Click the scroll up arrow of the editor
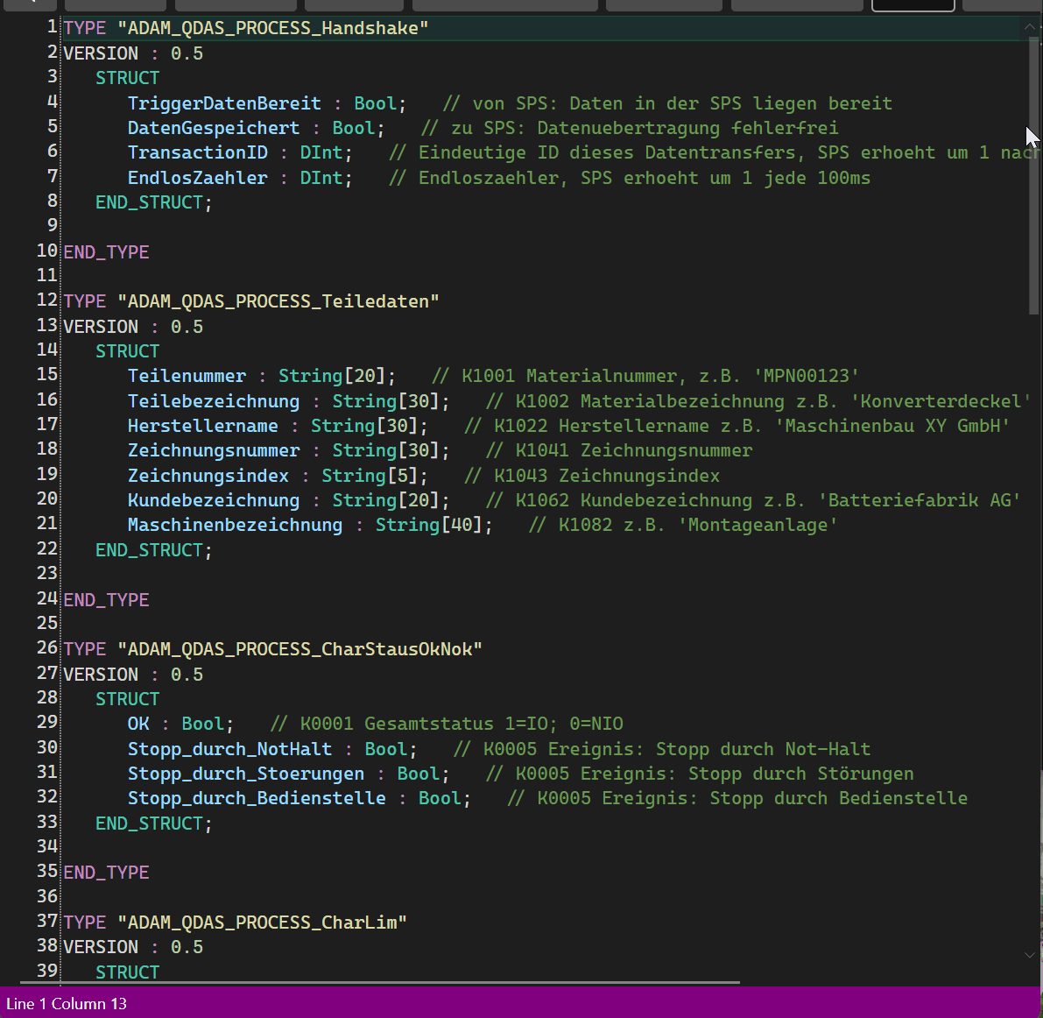The width and height of the screenshot is (1043, 1018). tap(1030, 27)
